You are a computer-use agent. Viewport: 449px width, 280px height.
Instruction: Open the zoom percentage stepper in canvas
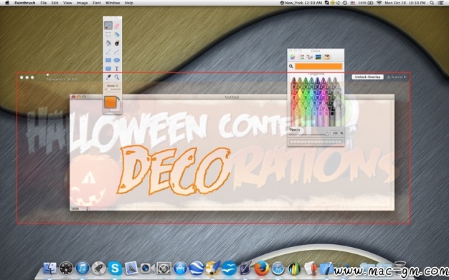pyautogui.click(x=88, y=209)
